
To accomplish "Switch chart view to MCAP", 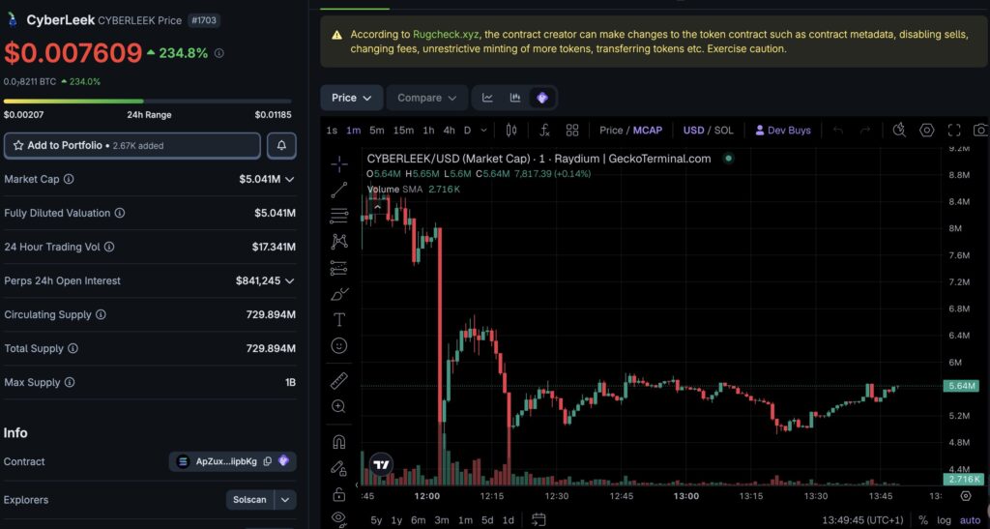I will tap(648, 130).
